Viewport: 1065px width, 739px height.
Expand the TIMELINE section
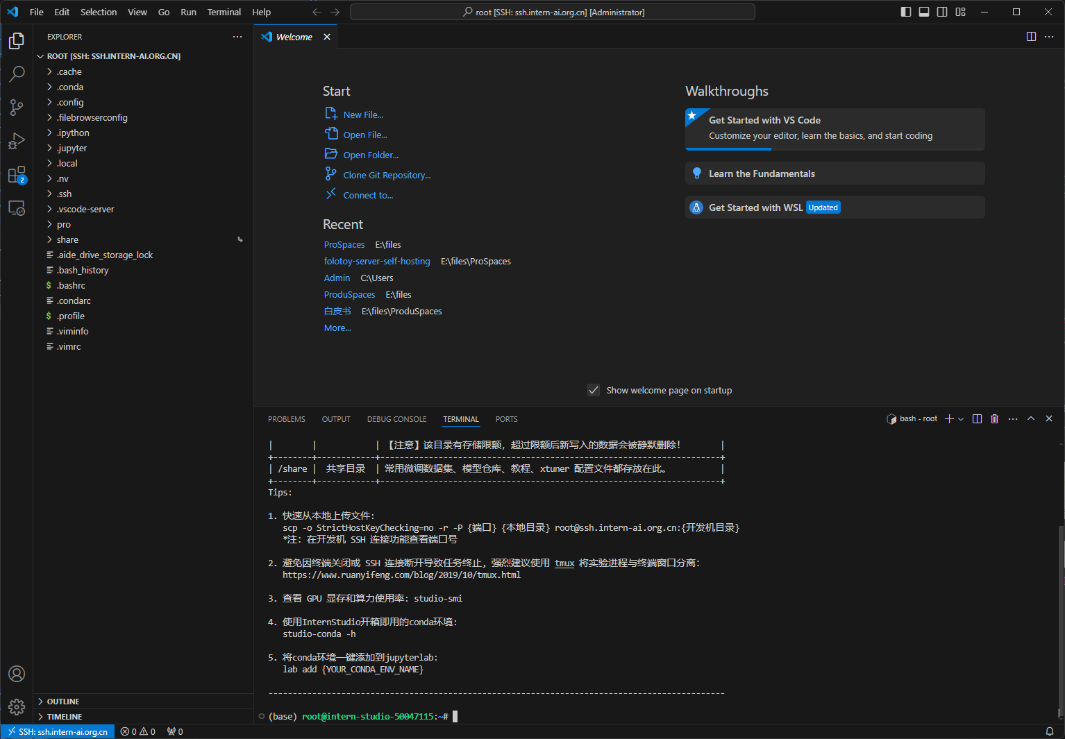coord(144,717)
